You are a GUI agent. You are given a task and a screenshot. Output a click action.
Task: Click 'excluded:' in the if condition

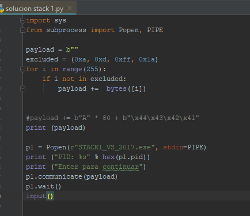(108, 79)
